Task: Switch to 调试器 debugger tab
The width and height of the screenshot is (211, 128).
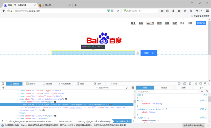Action: 47,83
